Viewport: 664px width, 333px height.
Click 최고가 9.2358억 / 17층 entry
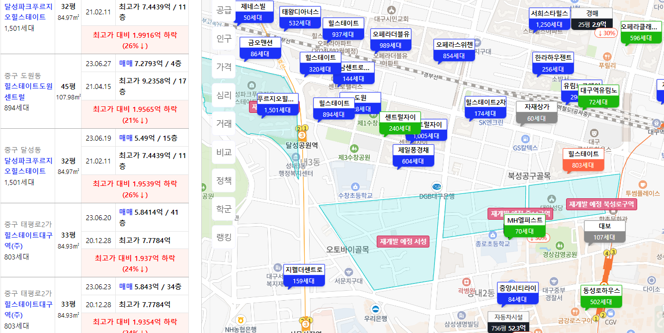click(x=153, y=86)
